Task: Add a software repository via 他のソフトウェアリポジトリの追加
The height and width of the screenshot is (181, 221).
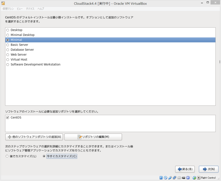Action: 34,137
